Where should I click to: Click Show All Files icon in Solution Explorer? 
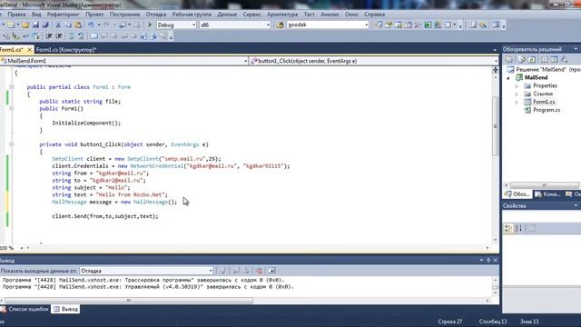pyautogui.click(x=522, y=59)
